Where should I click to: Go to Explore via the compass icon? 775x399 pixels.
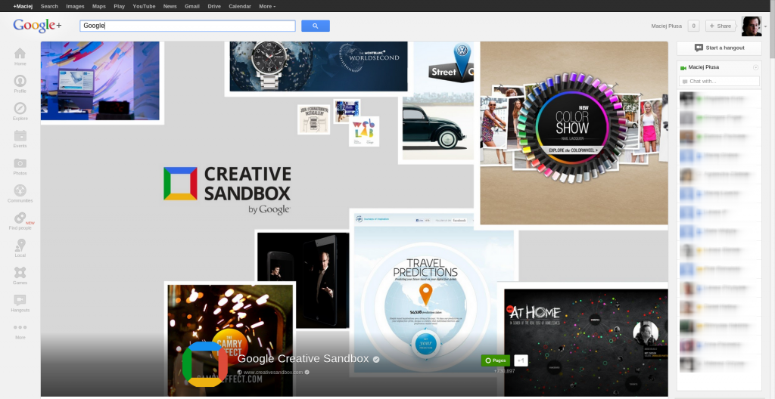click(x=20, y=109)
